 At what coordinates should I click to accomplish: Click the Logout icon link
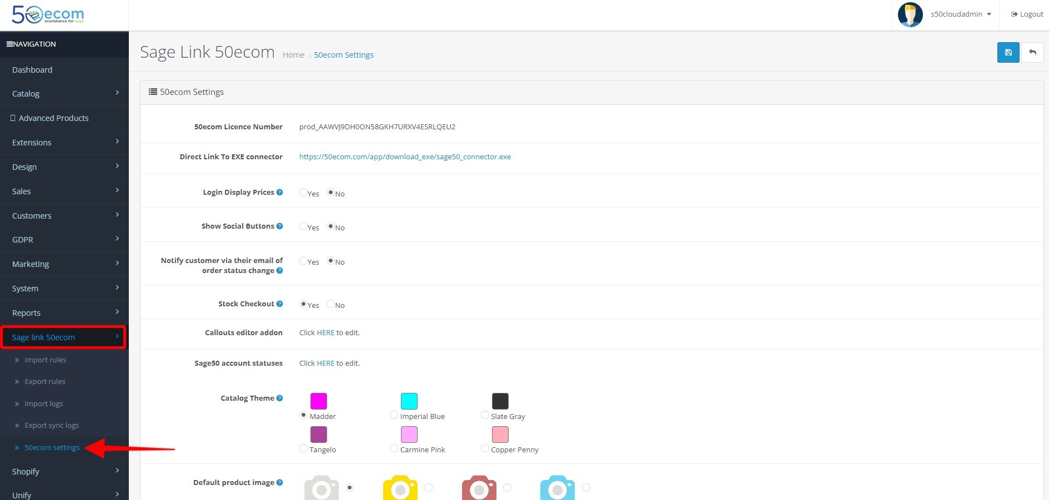coord(1027,14)
